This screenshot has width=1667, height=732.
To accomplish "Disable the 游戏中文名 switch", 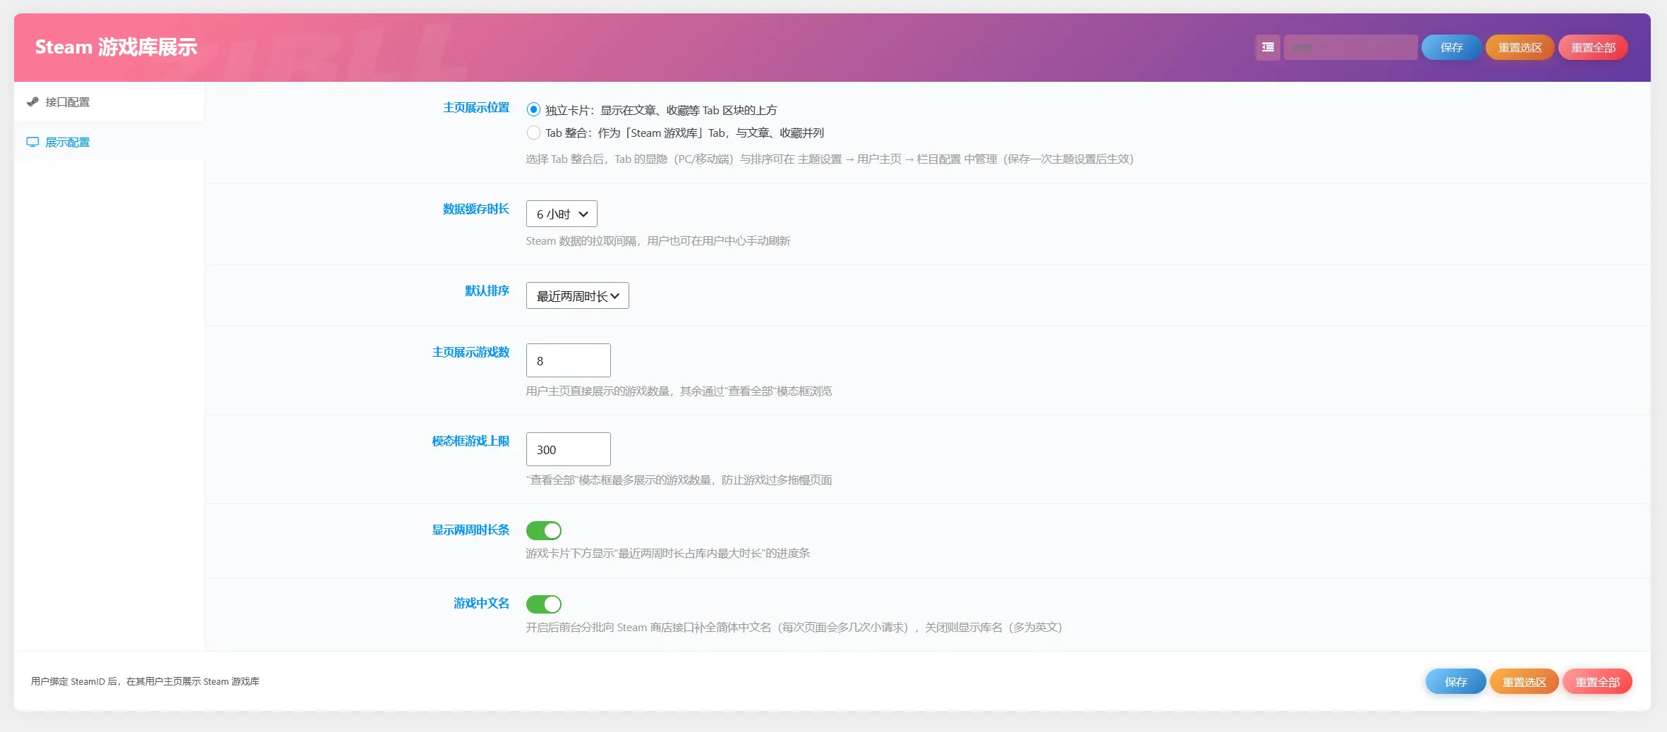I will [x=544, y=604].
